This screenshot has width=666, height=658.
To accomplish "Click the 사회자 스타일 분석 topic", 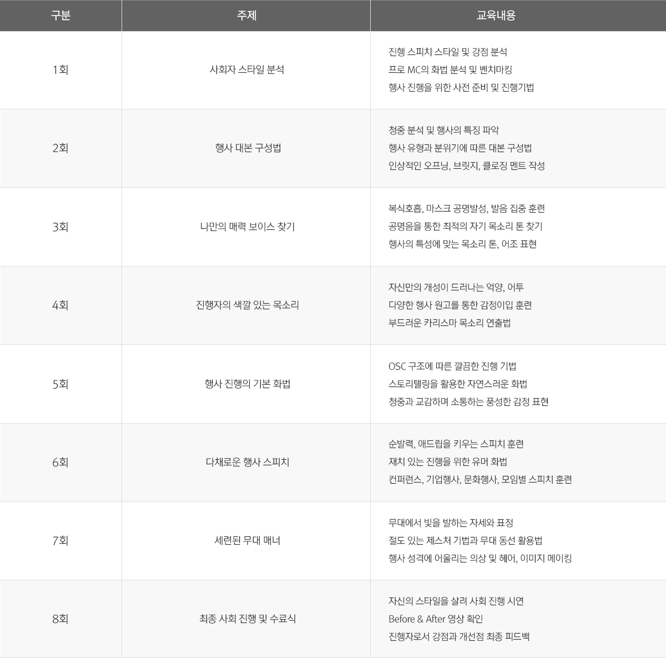I will click(246, 70).
